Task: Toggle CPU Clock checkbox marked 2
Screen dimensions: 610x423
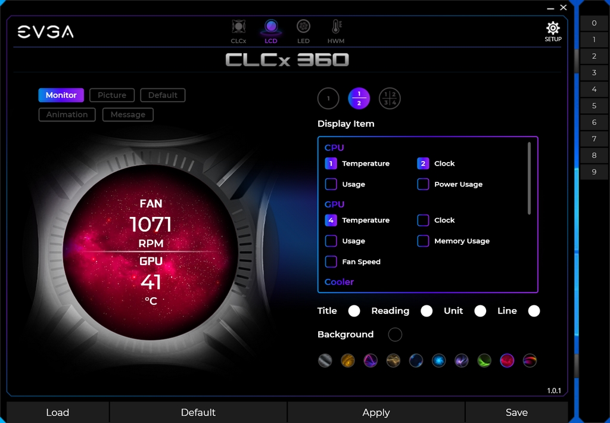Action: coord(423,163)
